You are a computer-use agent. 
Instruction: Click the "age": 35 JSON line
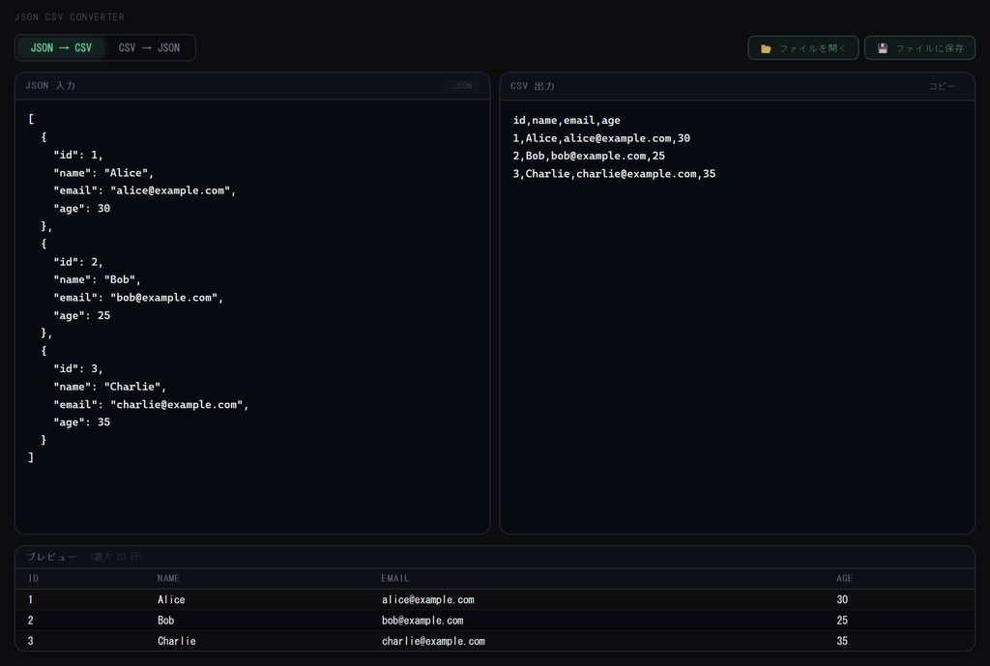coord(81,422)
